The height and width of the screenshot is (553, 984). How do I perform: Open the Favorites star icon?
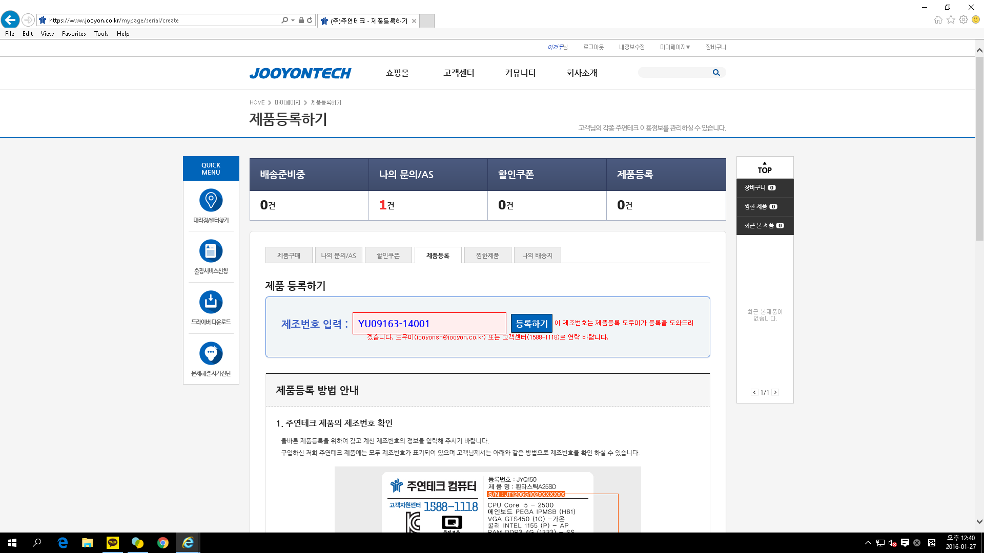[x=951, y=19]
